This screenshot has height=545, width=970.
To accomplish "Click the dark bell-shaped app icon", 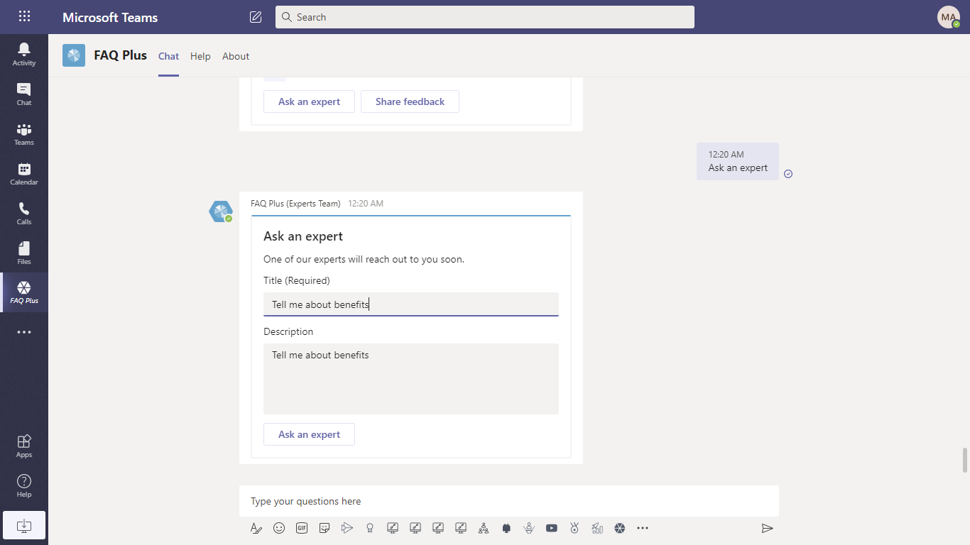I will tap(506, 528).
